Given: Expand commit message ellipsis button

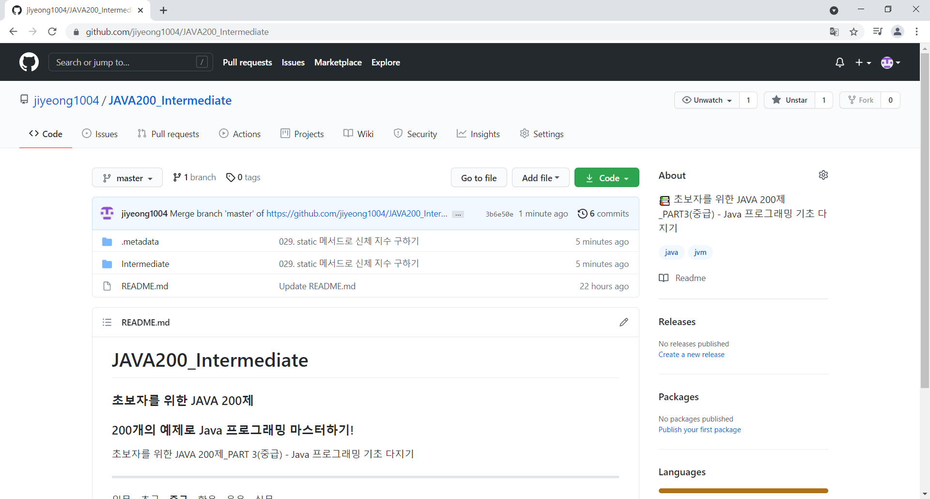Looking at the screenshot, I should pyautogui.click(x=458, y=214).
